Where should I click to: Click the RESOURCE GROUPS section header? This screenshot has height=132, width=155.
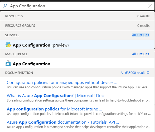point(20,26)
